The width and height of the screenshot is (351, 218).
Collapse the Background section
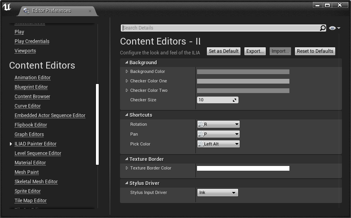pyautogui.click(x=126, y=62)
